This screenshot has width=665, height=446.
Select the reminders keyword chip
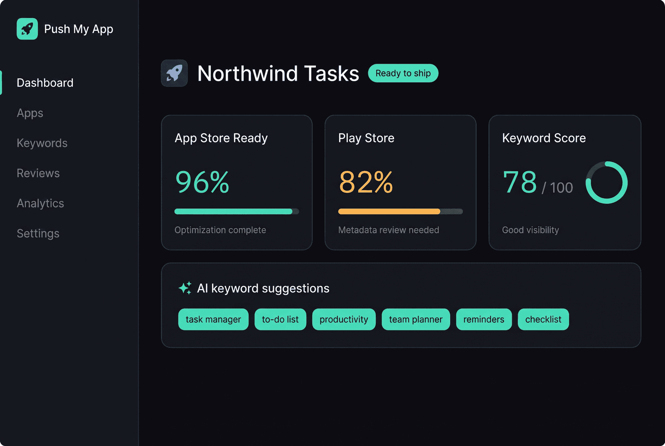pos(484,319)
